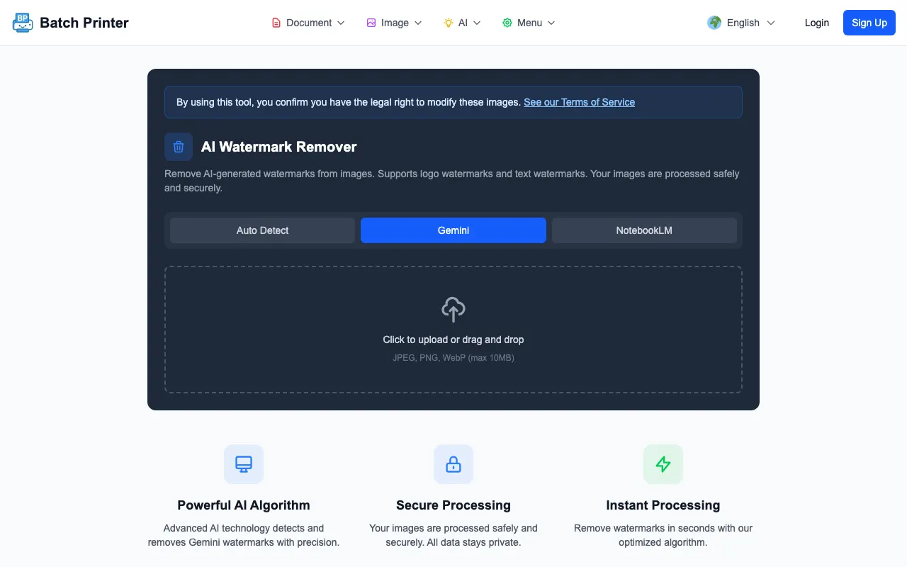Click the Batch Printer brand name
Screen dimensions: 907x567
click(x=84, y=23)
